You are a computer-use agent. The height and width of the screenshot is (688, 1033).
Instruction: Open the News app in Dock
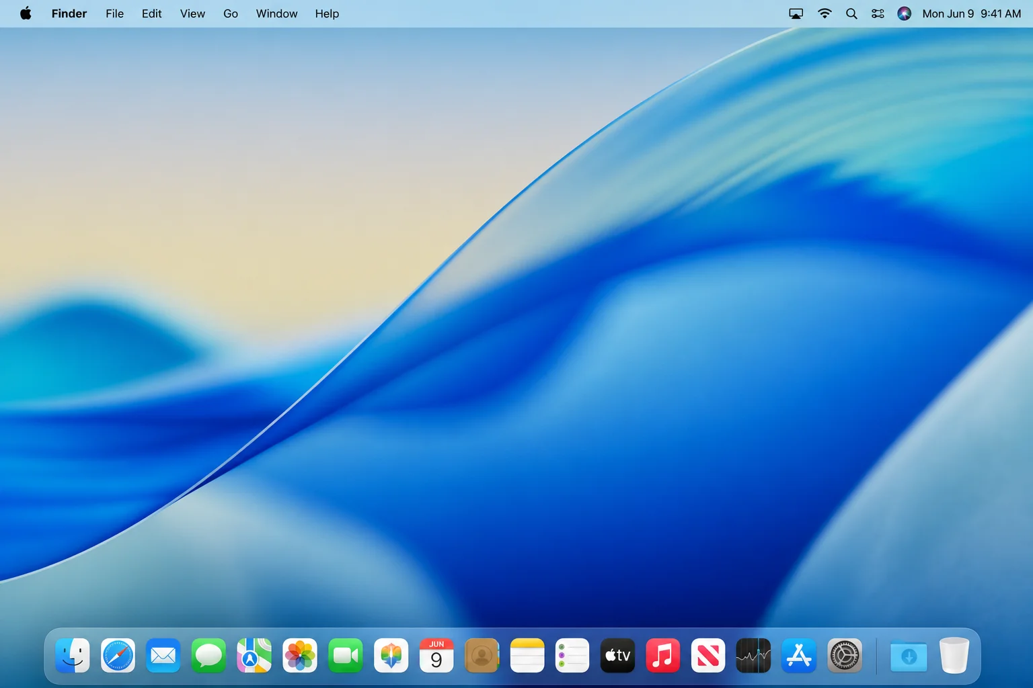[x=708, y=655]
